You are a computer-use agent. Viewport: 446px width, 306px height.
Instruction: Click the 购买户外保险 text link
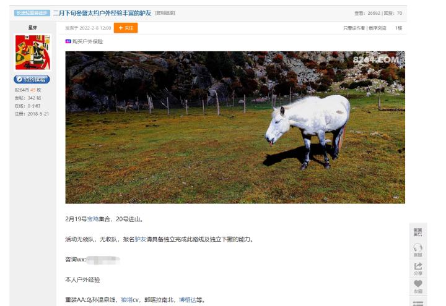[87, 41]
